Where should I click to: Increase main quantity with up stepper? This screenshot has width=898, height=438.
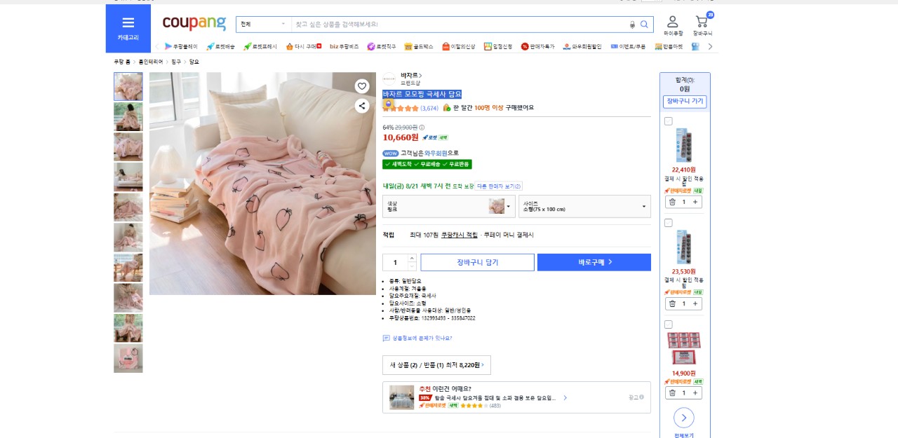(x=412, y=258)
